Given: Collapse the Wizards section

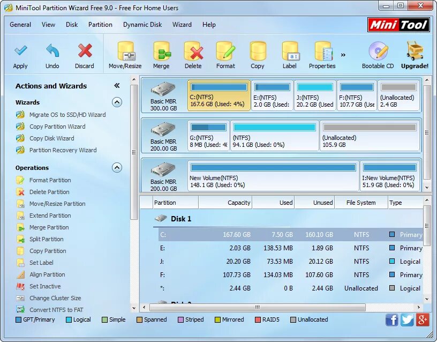Looking at the screenshot, I should (117, 102).
